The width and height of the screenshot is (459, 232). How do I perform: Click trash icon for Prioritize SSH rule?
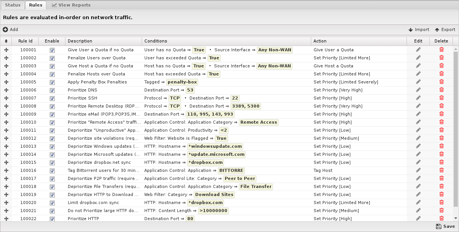pos(441,98)
